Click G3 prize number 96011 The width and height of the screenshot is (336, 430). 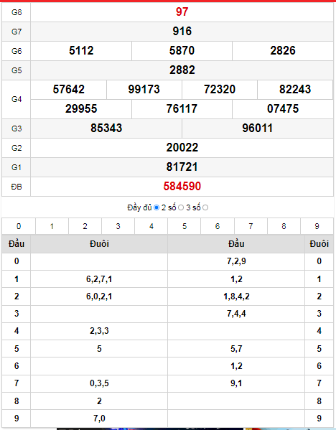[258, 128]
